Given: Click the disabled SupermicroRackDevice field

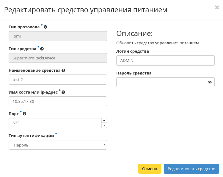Looking at the screenshot, I should 58,58.
